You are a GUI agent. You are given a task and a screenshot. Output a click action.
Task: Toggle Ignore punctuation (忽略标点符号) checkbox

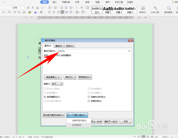[89, 97]
